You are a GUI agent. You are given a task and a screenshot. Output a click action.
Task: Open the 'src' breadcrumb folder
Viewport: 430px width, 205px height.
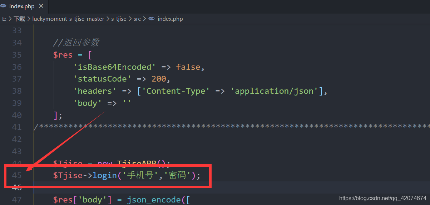(x=137, y=19)
